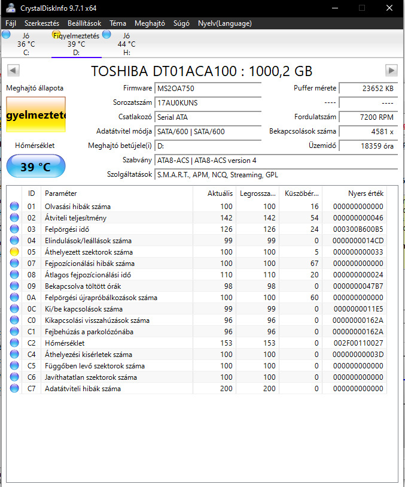Click the Legrossza... column header

pyautogui.click(x=257, y=193)
